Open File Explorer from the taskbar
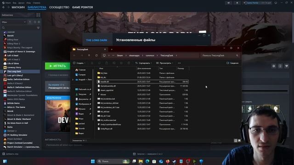The image size is (294, 165). pyautogui.click(x=141, y=161)
